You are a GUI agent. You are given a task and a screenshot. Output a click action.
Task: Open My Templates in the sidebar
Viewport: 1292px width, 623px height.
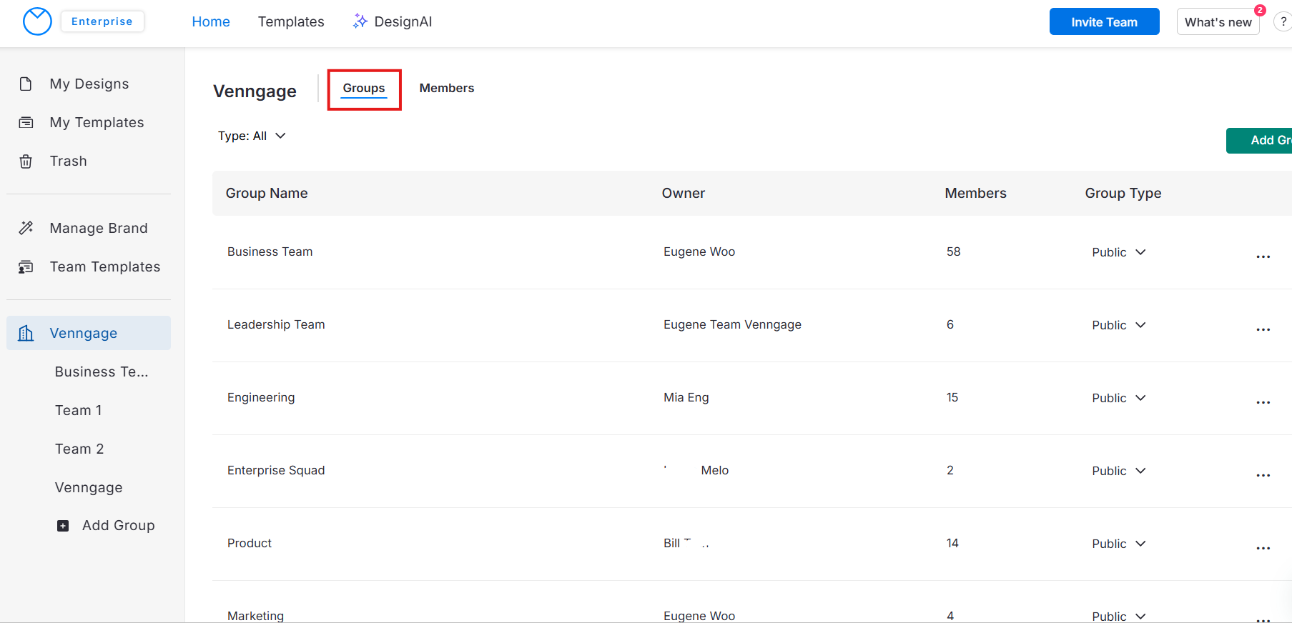[97, 122]
